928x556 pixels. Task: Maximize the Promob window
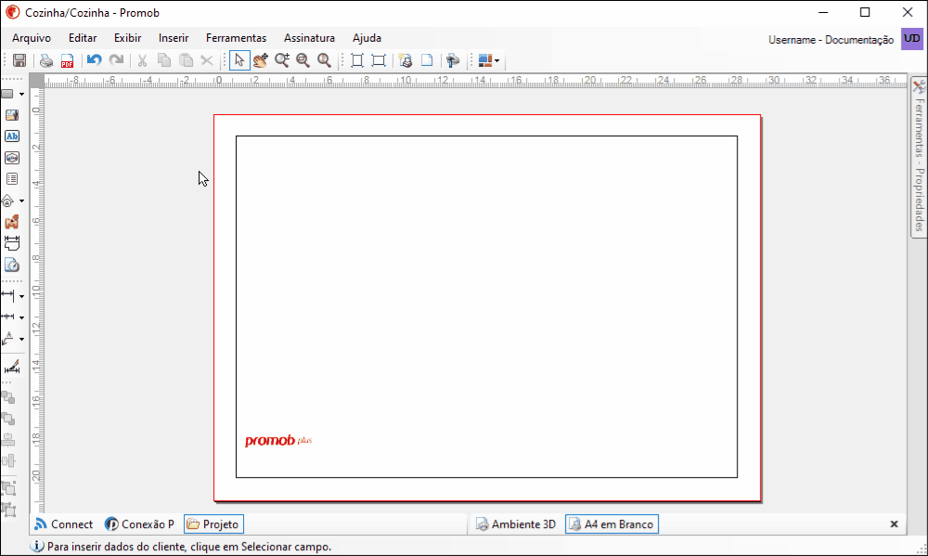pos(865,12)
